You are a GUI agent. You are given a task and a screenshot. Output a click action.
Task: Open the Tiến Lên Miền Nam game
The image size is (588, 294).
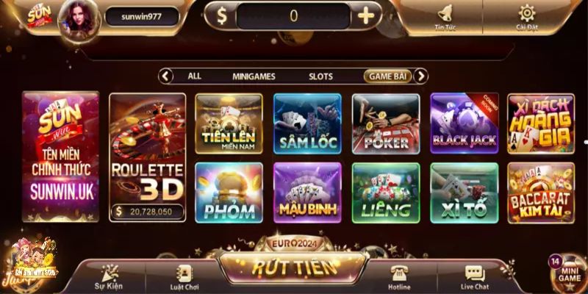pyautogui.click(x=229, y=123)
